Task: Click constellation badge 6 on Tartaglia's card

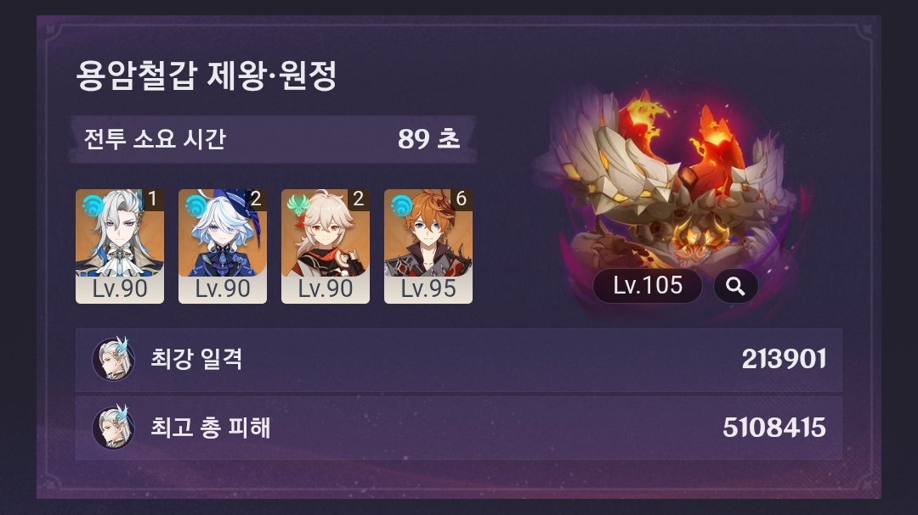Action: click(462, 199)
